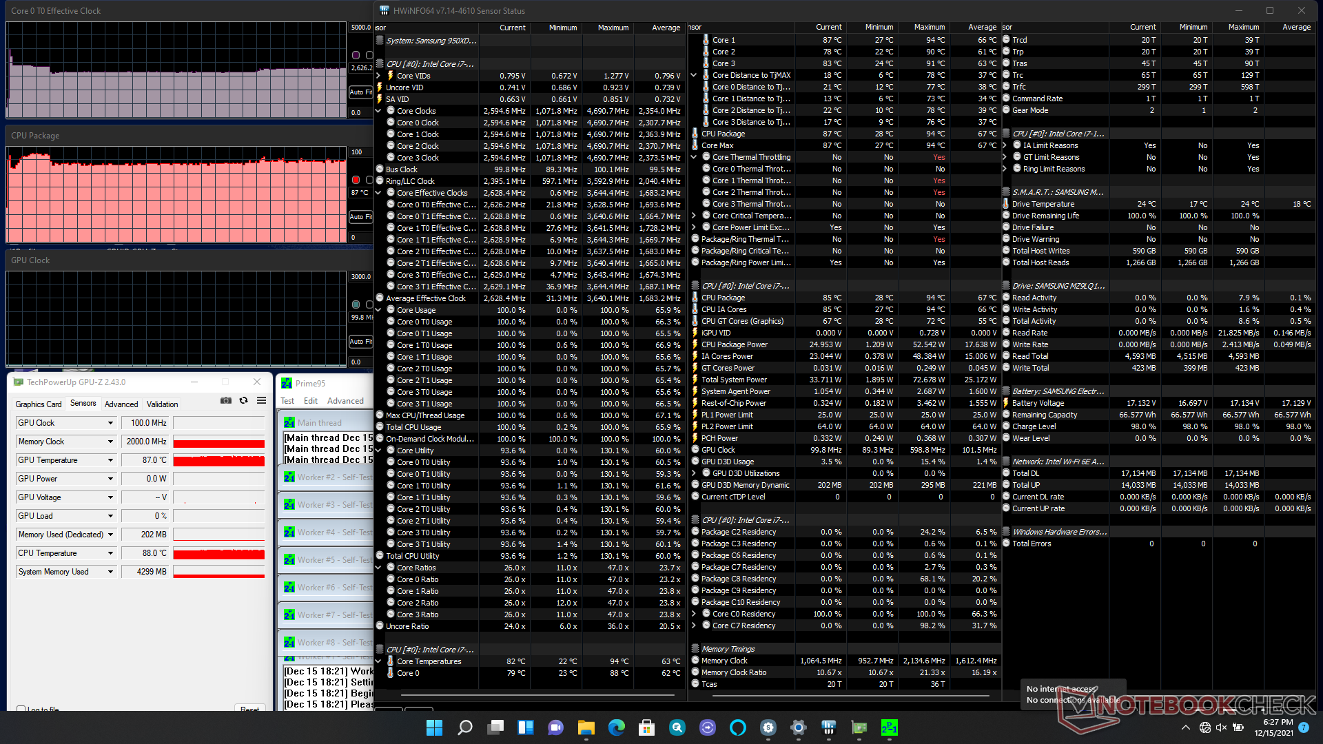Click the Worker #4 Self-Test icon

pos(289,533)
